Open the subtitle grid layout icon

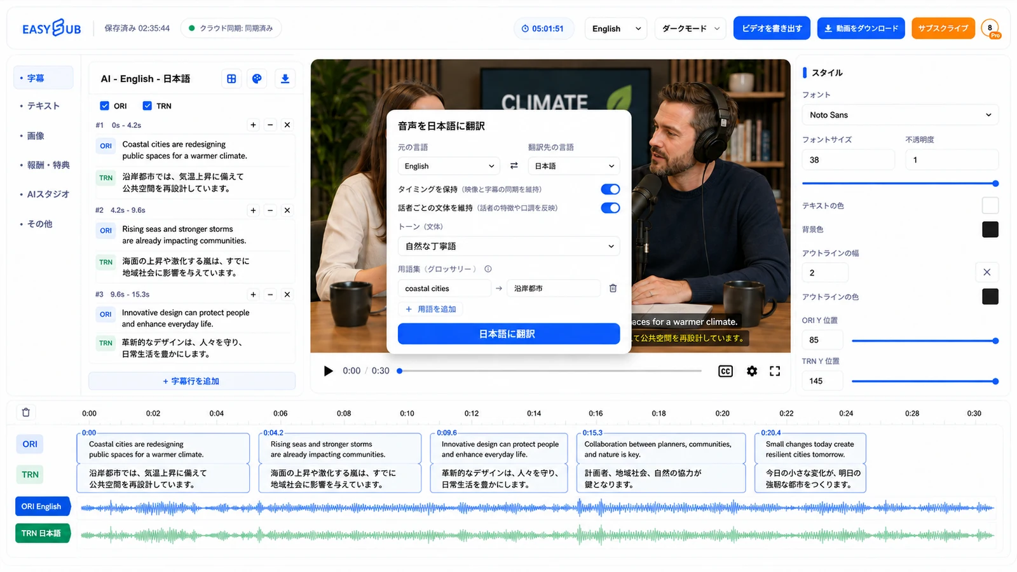point(231,79)
